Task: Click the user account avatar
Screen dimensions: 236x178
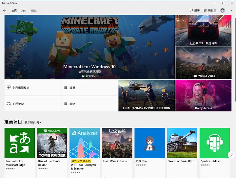Action: coord(223,10)
